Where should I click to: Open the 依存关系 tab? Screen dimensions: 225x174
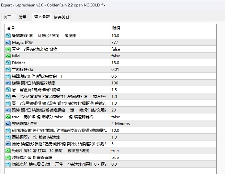click(x=62, y=17)
